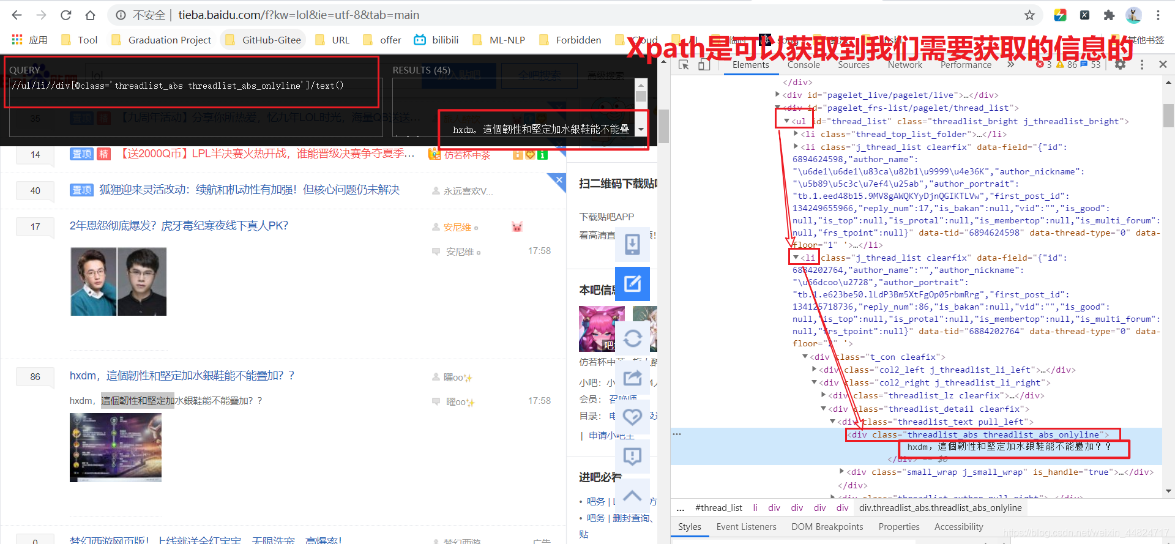1175x544 pixels.
Task: Open the game screenshot thumbnail
Action: point(116,447)
